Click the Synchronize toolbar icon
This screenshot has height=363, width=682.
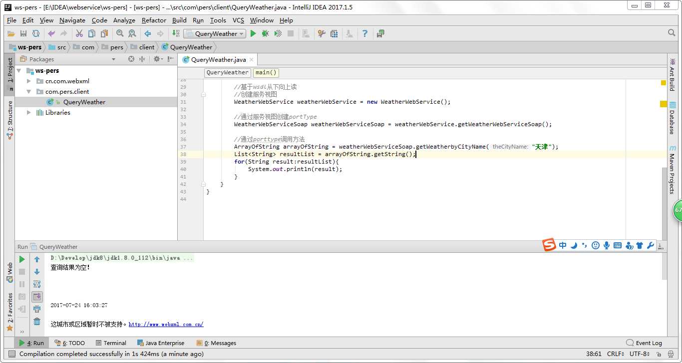coord(36,33)
